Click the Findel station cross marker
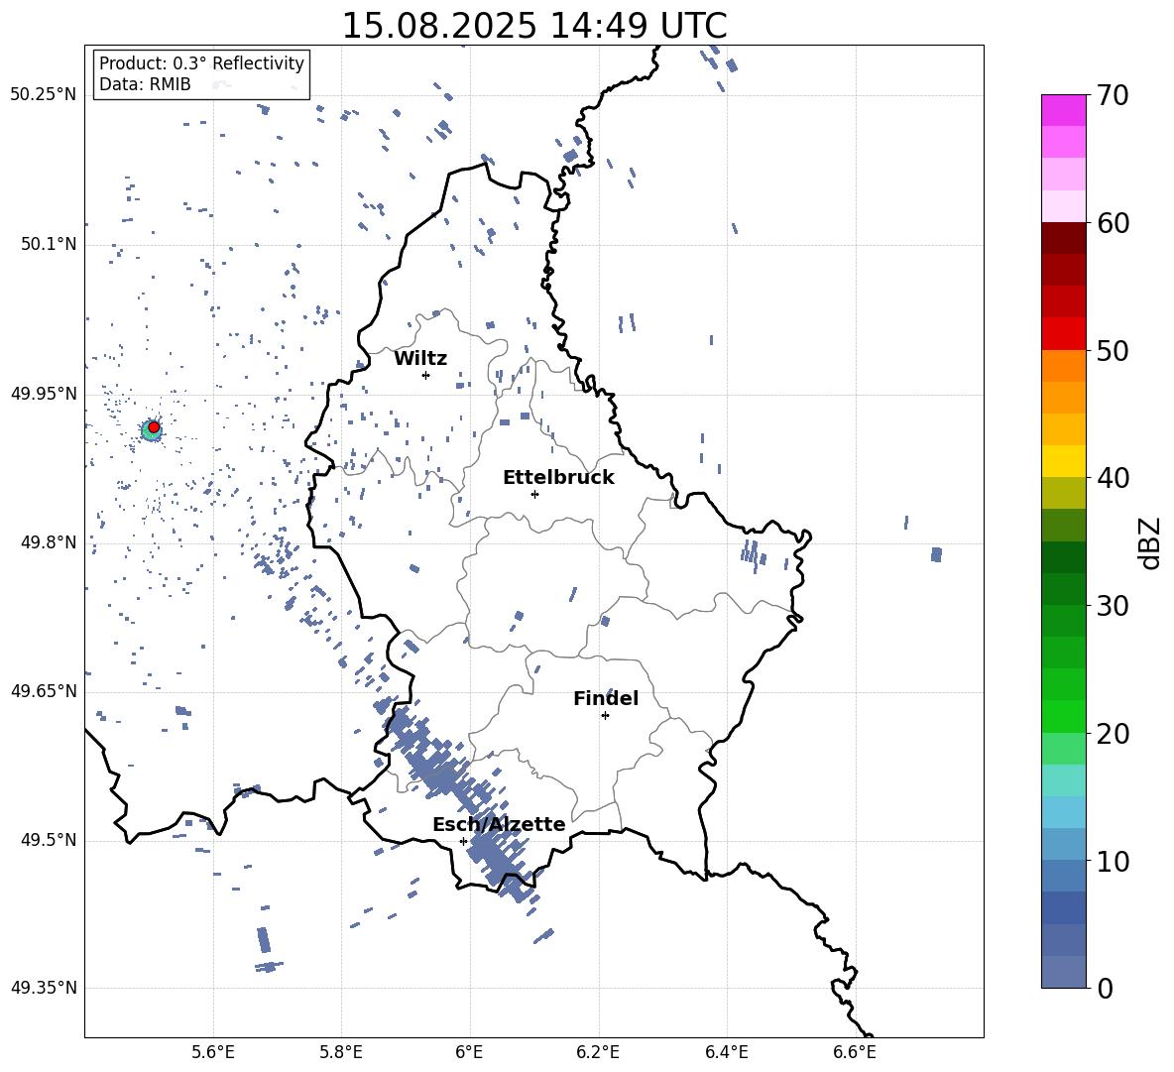The height and width of the screenshot is (1072, 1174). click(x=605, y=716)
